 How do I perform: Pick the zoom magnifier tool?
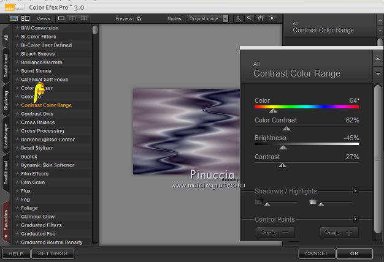tap(249, 18)
